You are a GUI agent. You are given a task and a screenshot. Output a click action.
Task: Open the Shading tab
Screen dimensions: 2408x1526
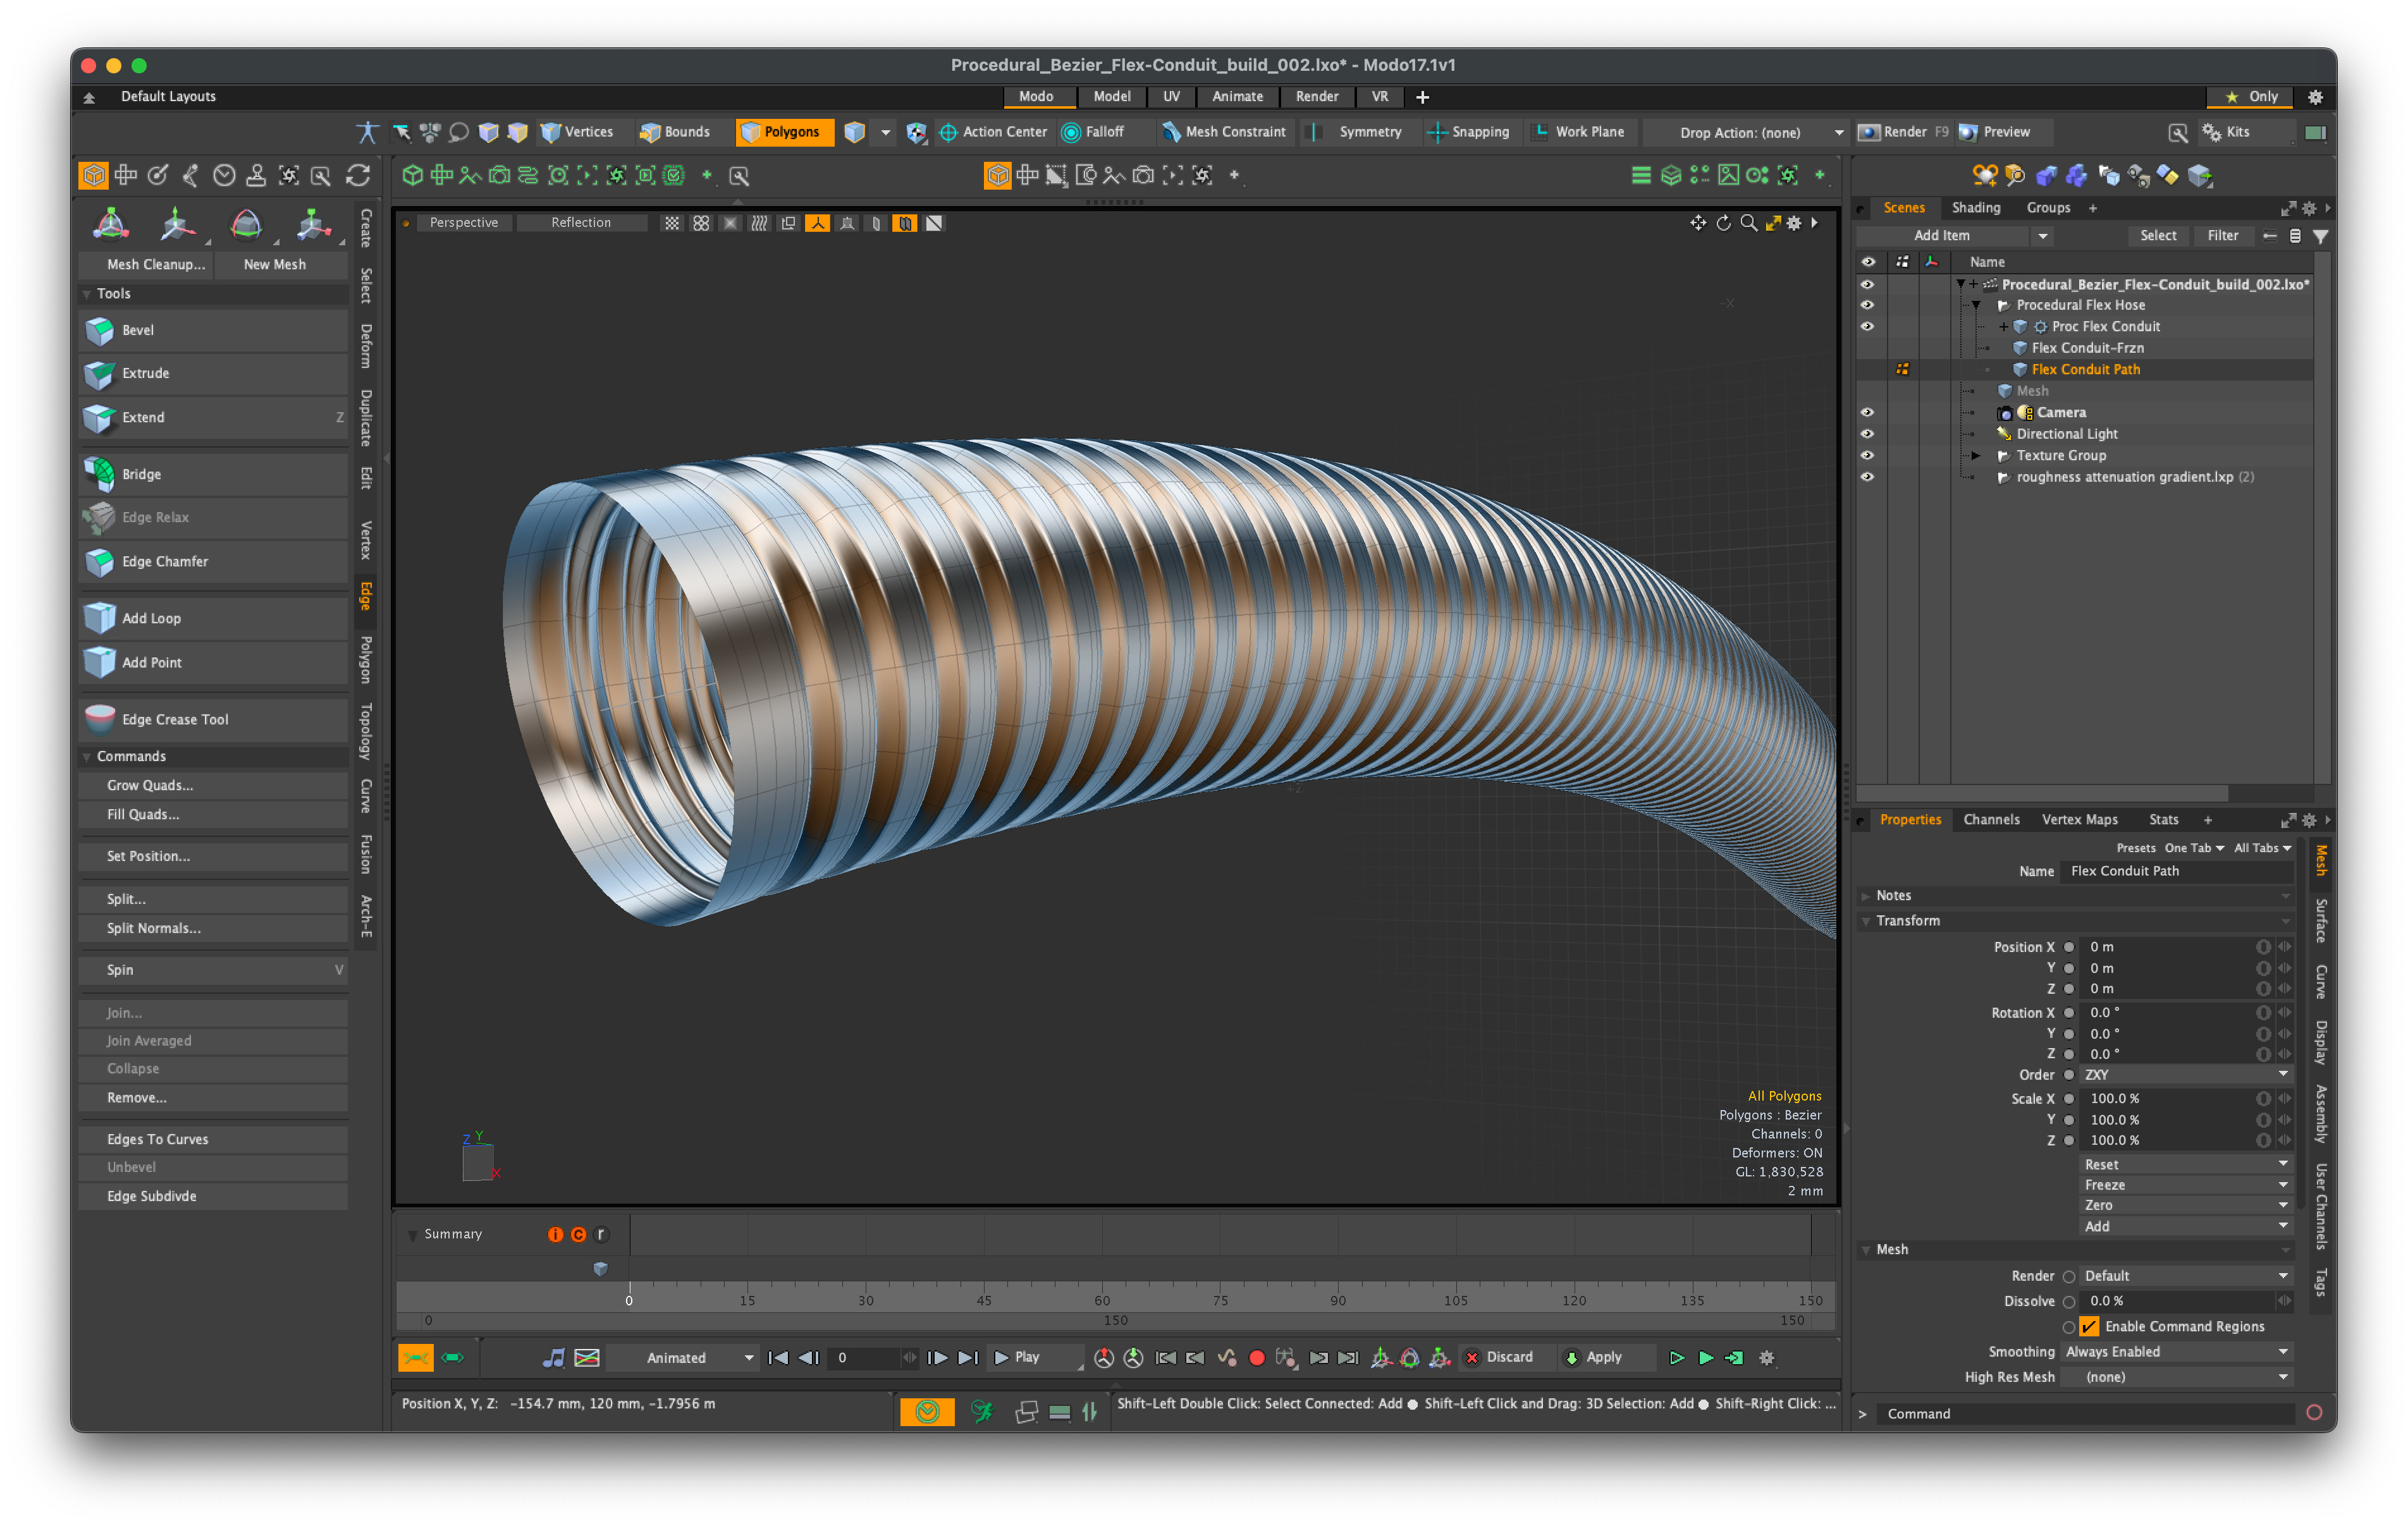[1976, 208]
